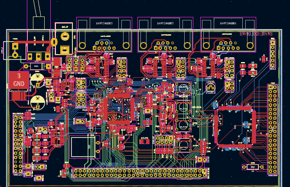Select the single-row six-pin header top right
Screen dimensions: 290x187
273,54
